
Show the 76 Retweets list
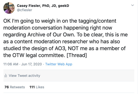click(15, 87)
